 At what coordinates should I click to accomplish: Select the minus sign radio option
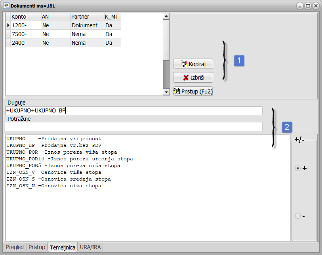pos(298,216)
